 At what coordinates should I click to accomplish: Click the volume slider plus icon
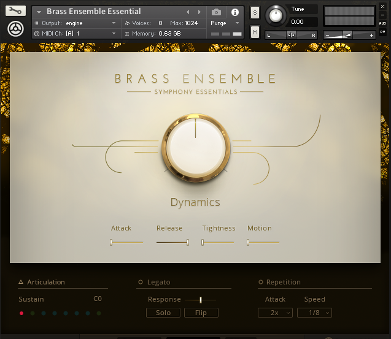(371, 35)
